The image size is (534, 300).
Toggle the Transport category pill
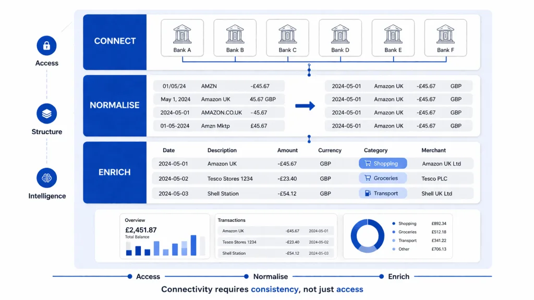click(384, 193)
